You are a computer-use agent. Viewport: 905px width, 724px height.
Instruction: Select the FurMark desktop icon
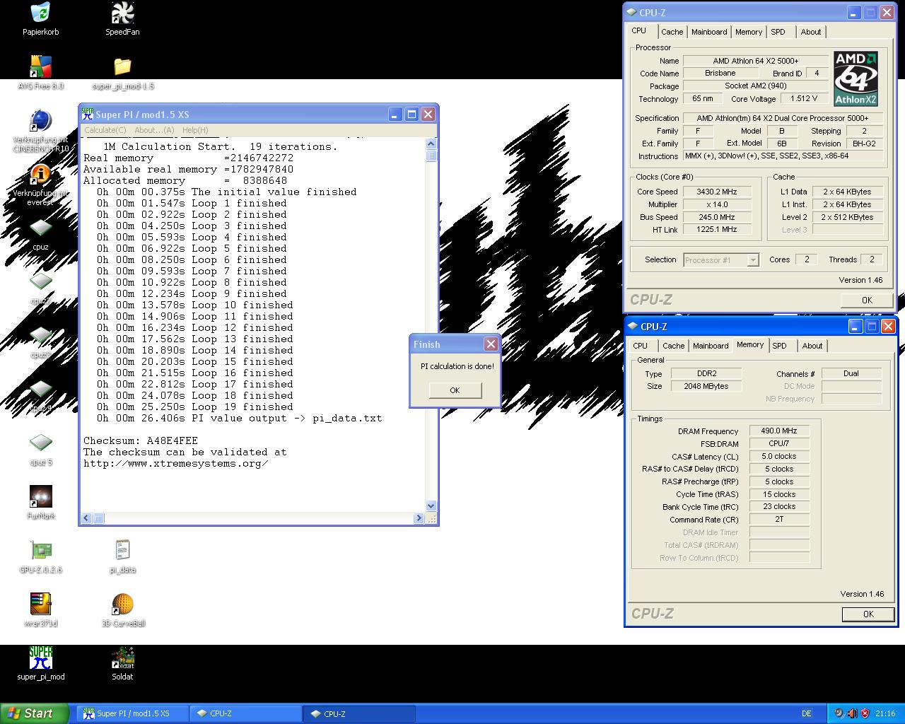(x=41, y=496)
